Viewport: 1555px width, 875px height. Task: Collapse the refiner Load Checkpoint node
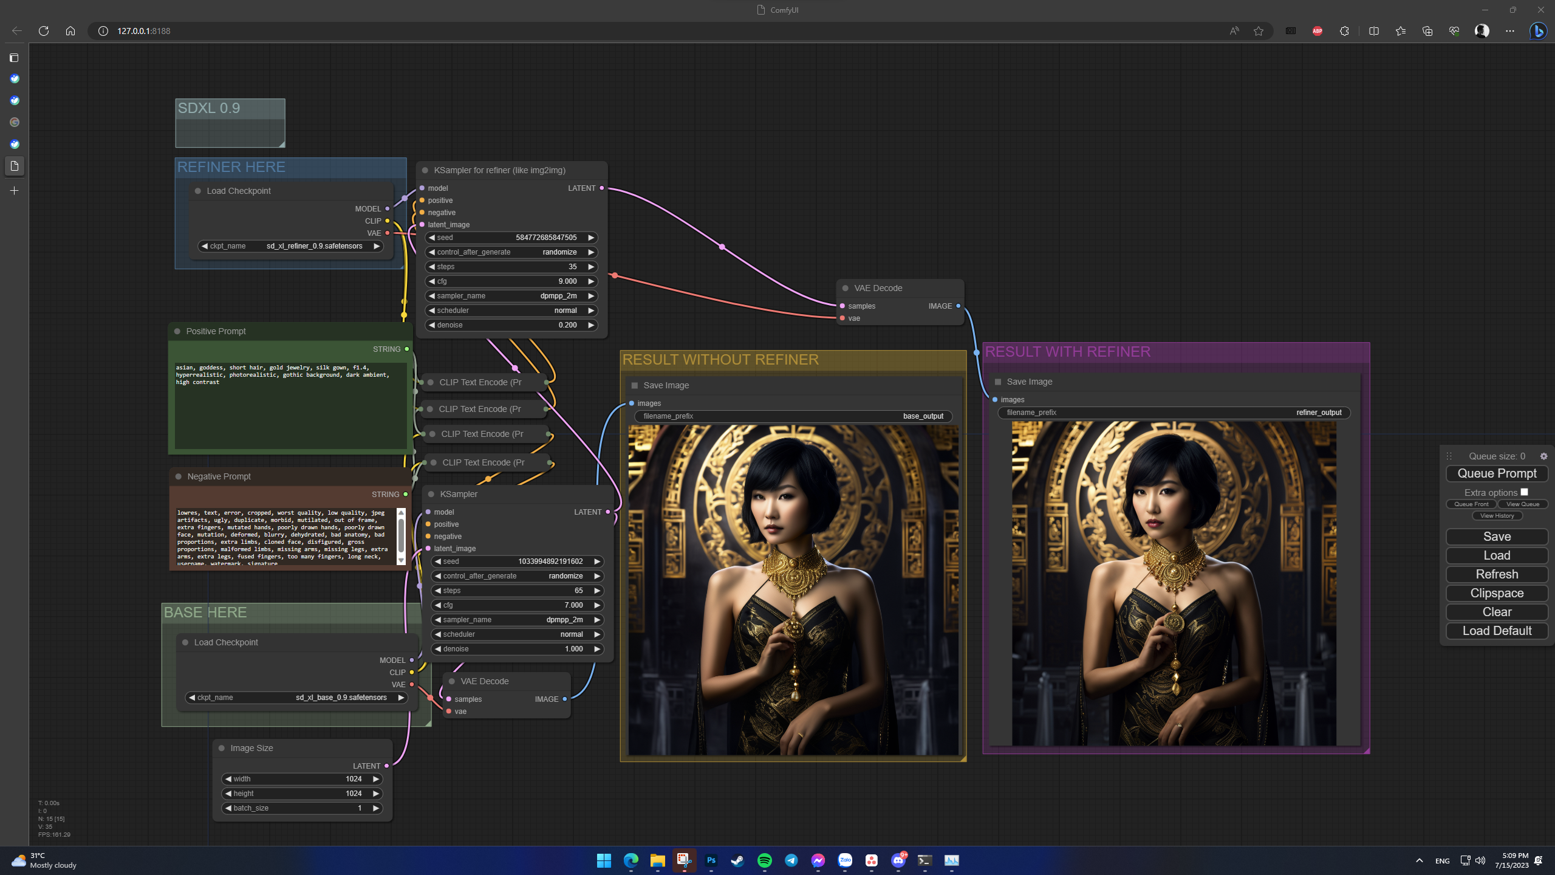[198, 191]
